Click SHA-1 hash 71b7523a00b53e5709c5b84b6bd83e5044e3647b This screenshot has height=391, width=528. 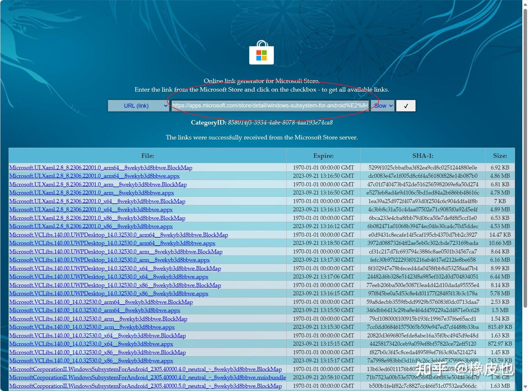[x=423, y=377]
